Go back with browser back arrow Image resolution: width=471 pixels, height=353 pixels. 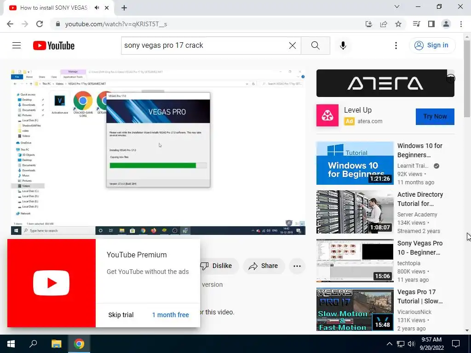[x=10, y=24]
